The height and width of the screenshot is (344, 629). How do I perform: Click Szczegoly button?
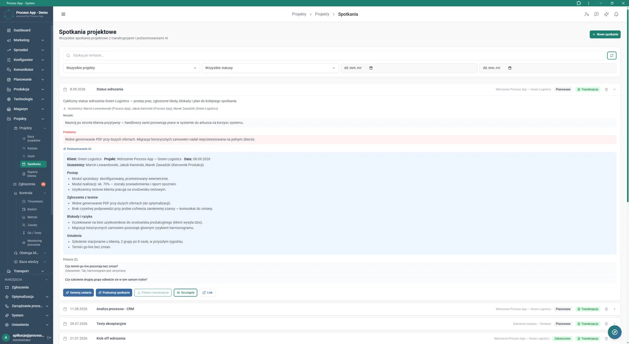(186, 292)
